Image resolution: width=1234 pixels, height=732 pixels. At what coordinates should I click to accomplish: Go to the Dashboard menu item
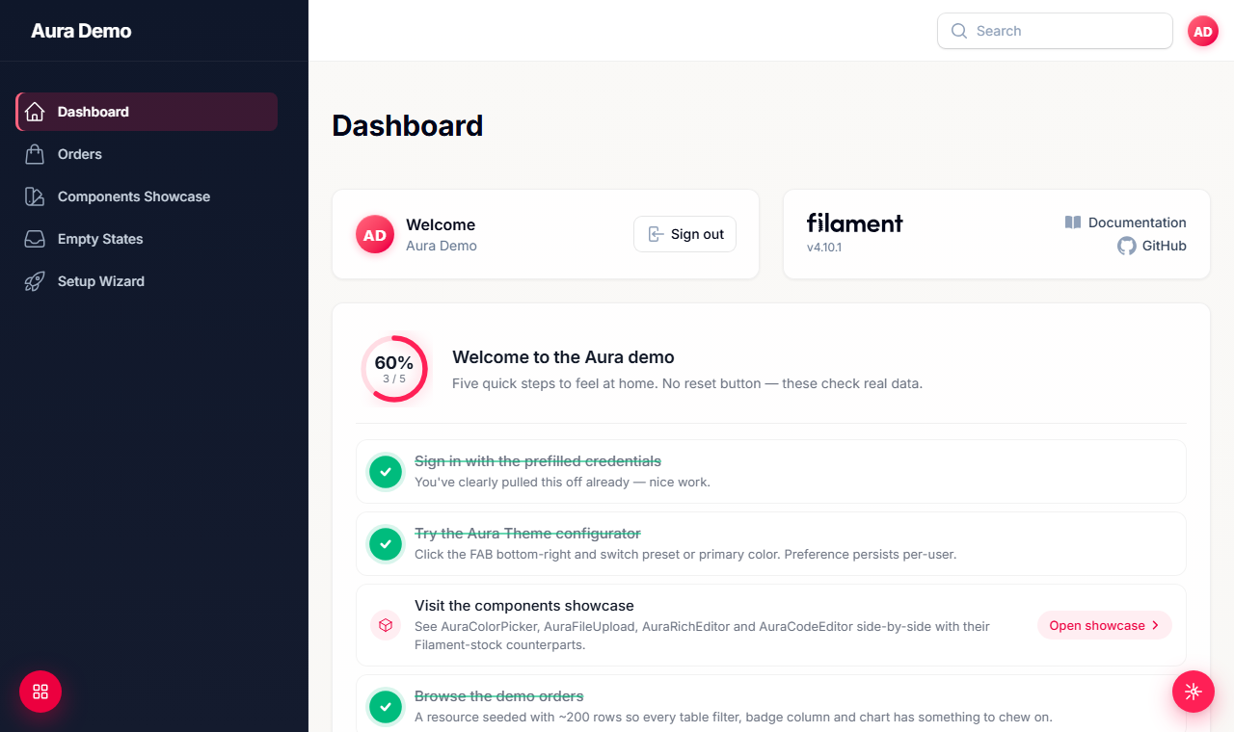(x=147, y=112)
